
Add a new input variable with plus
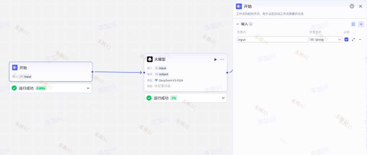[361, 24]
